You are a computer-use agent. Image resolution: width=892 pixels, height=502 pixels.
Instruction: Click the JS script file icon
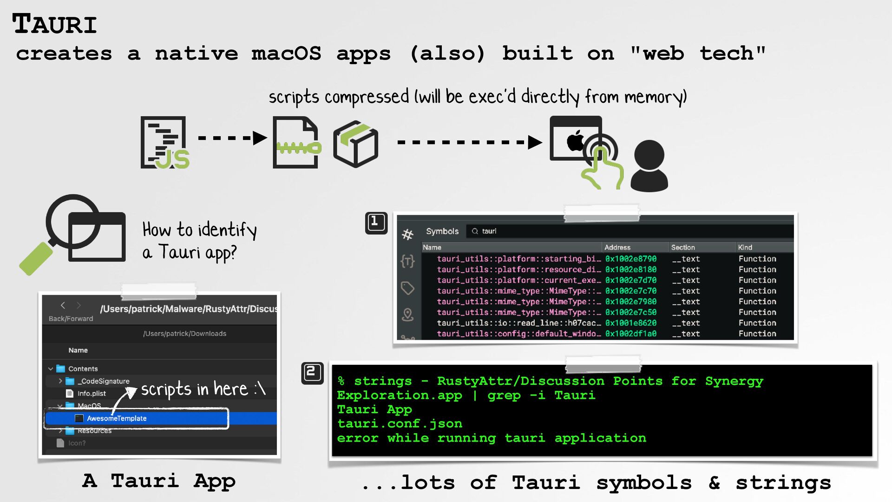[165, 142]
